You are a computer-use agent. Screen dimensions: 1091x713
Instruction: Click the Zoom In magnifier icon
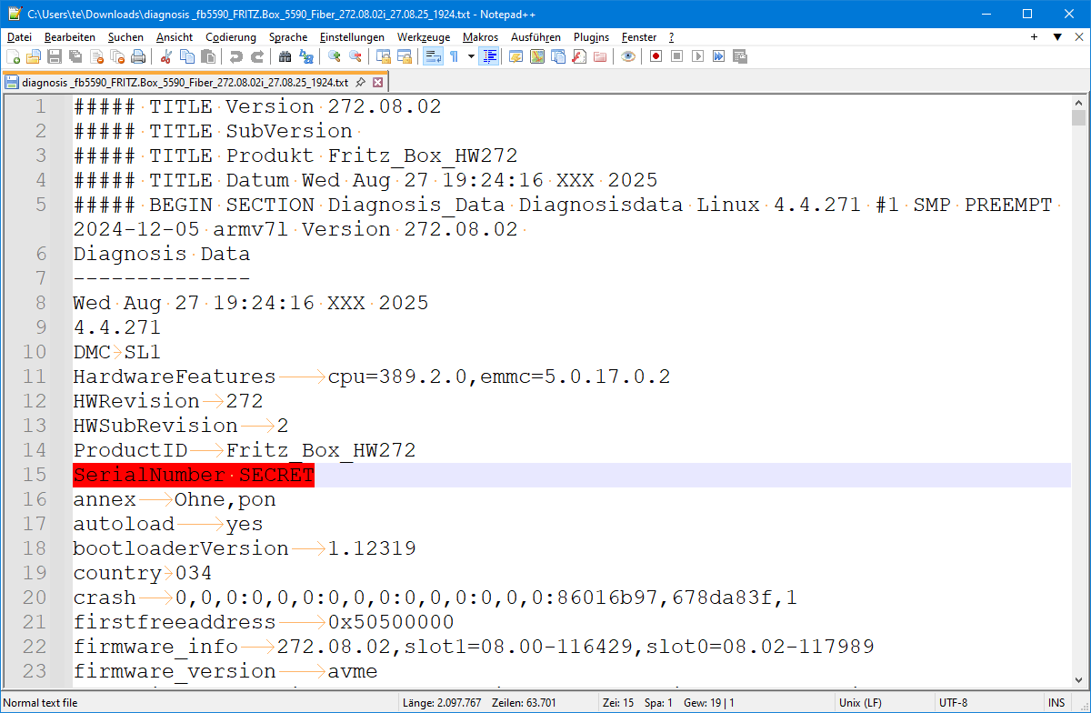coord(335,56)
